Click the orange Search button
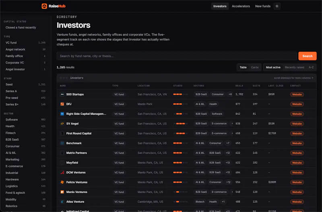This screenshot has width=322, height=212. (307, 56)
